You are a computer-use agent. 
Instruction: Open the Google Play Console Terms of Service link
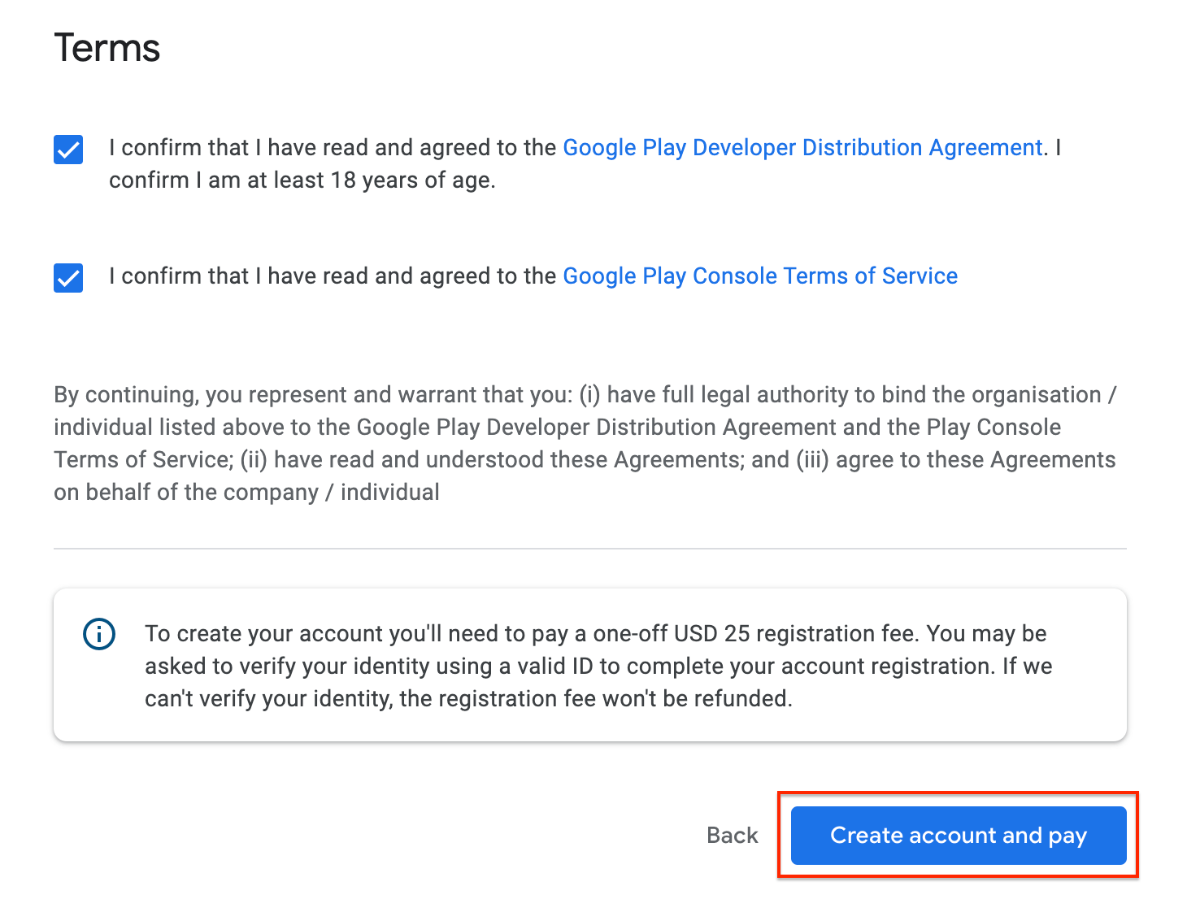(759, 276)
